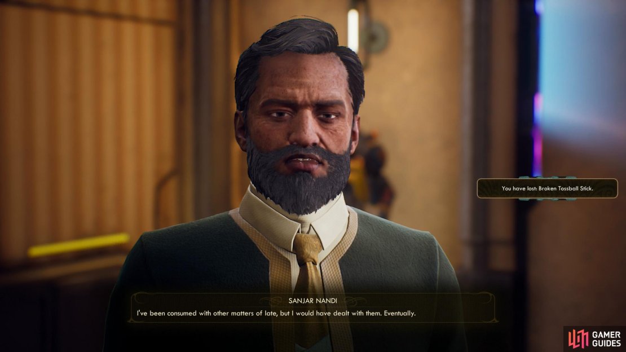The image size is (626, 352).
Task: Advance the dialogue line about other matters
Action: coord(276,313)
